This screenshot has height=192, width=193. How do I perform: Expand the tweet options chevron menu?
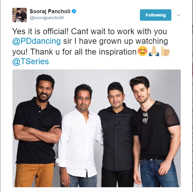[179, 15]
